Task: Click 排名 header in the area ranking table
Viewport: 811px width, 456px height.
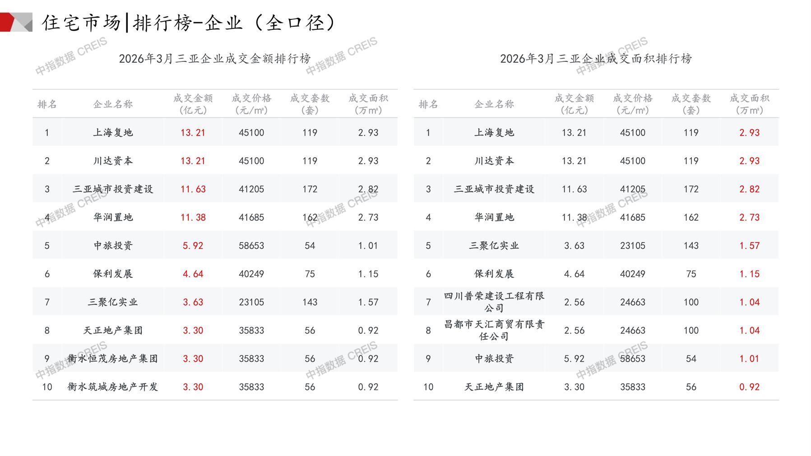Action: tap(428, 104)
